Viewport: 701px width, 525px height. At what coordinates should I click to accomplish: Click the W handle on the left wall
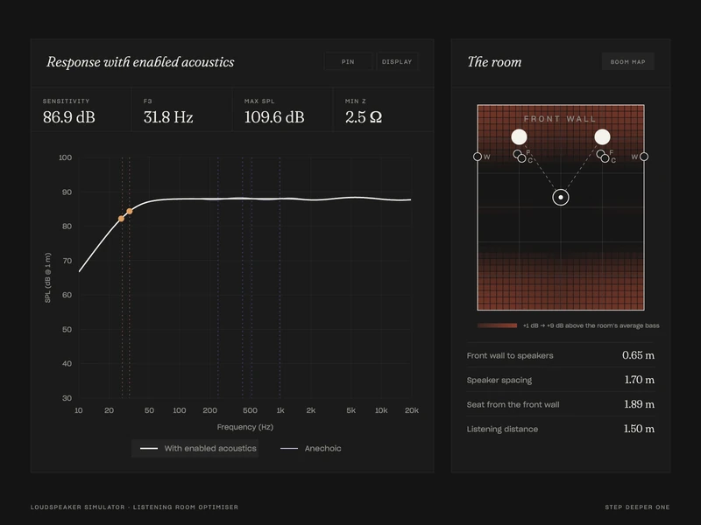point(478,157)
